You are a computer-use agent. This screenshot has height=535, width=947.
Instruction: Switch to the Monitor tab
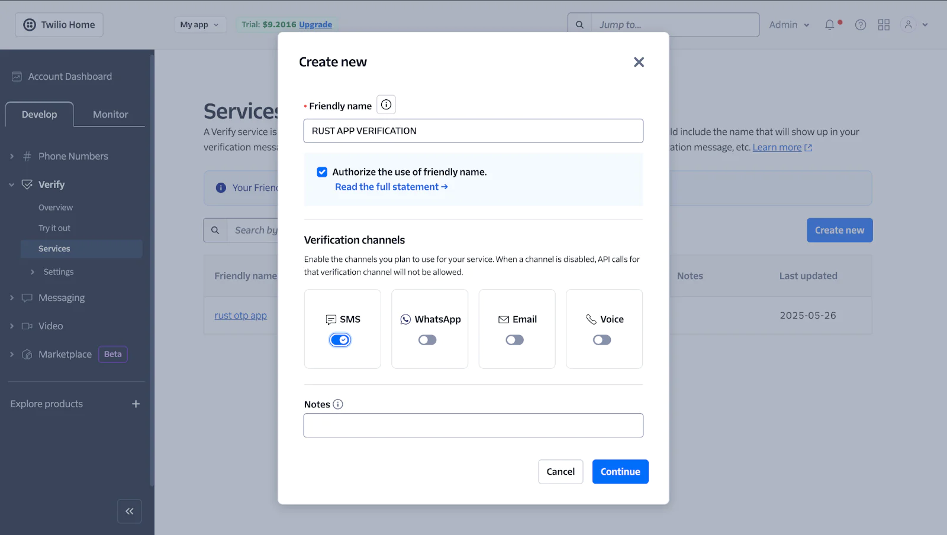click(109, 114)
